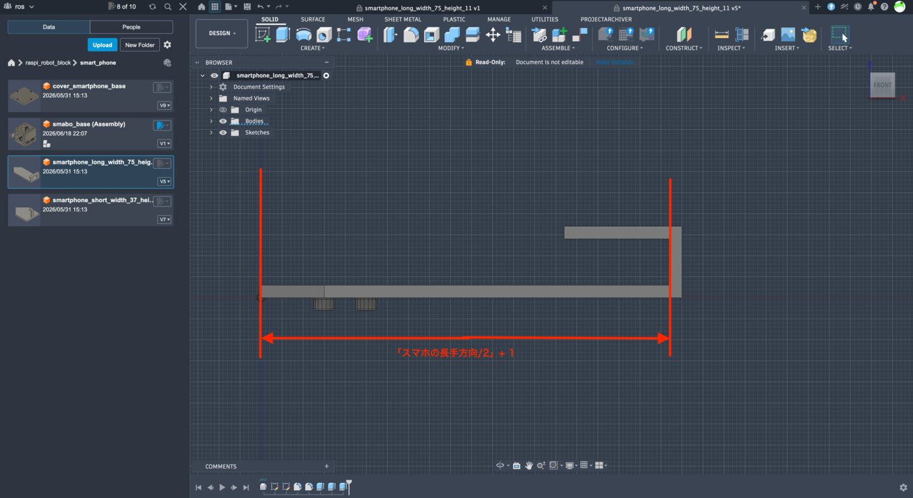Select the Create Sketch tool
This screenshot has width=913, height=498.
tap(263, 35)
